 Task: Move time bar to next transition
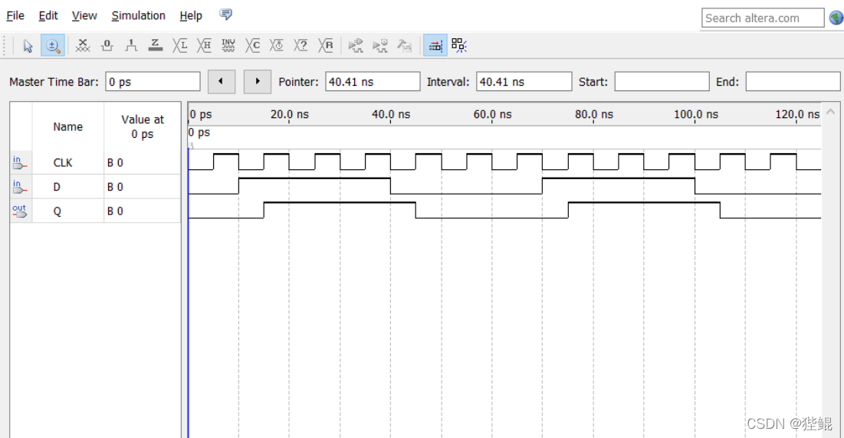tap(258, 82)
